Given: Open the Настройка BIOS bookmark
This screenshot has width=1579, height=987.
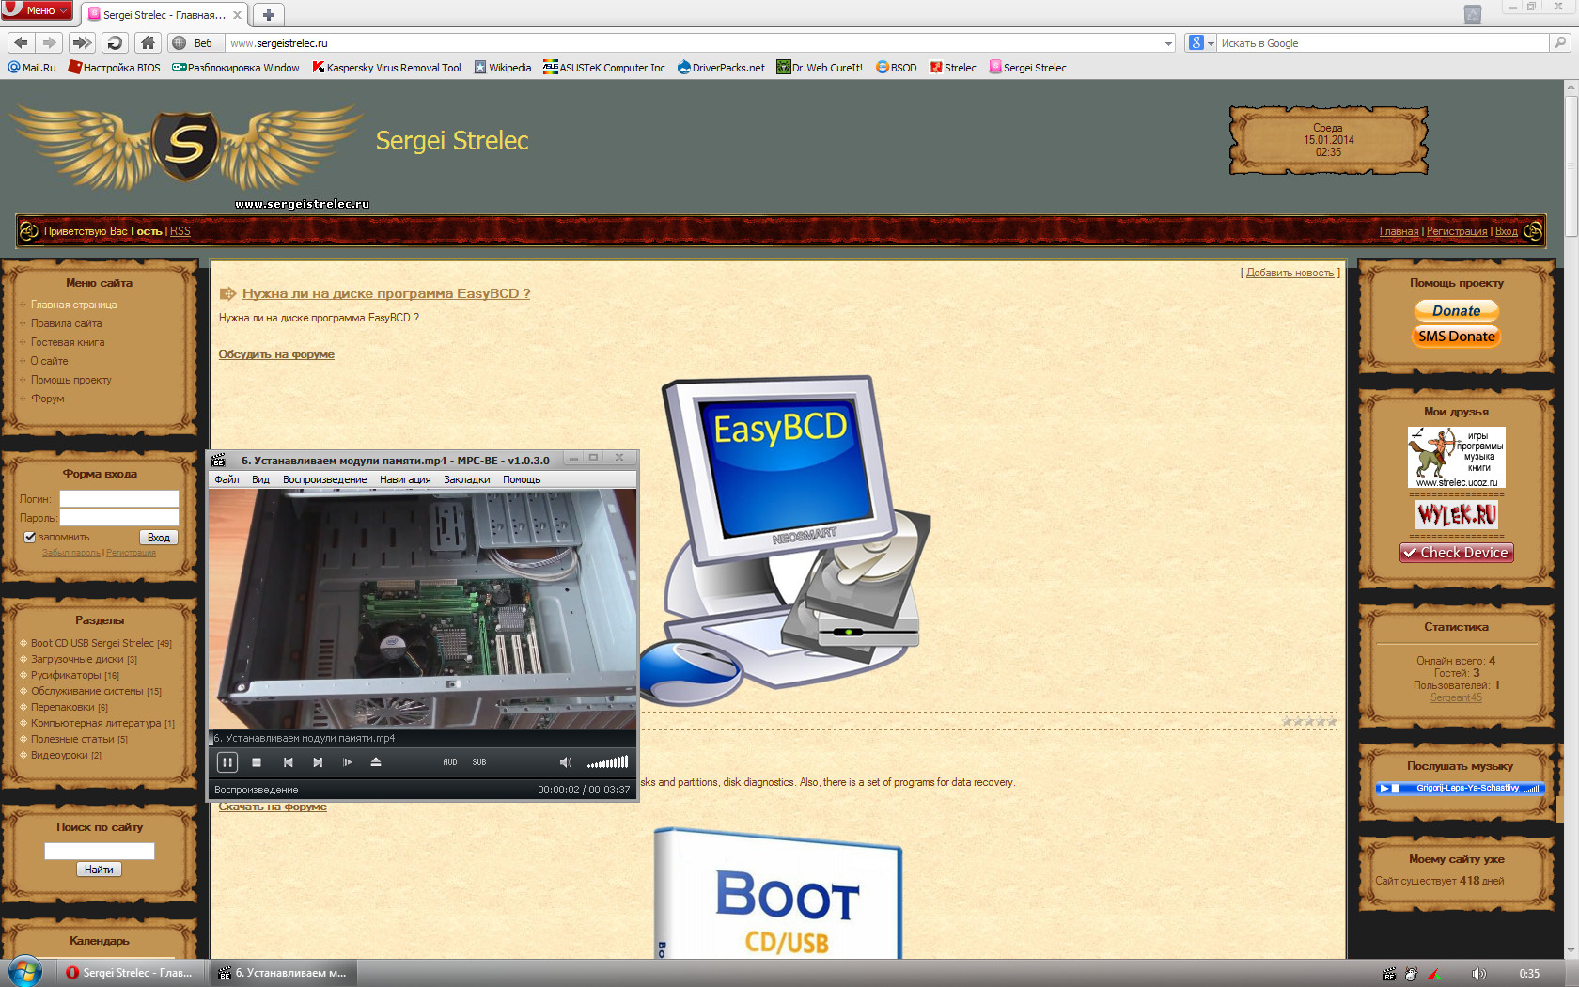Looking at the screenshot, I should point(114,68).
